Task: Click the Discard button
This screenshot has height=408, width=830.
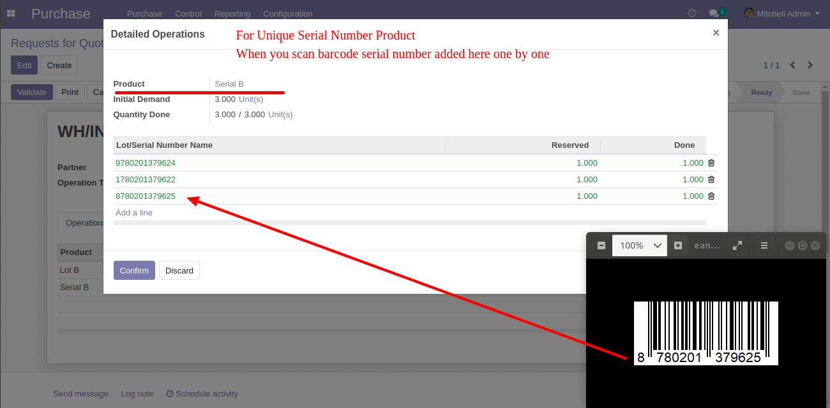Action: click(x=179, y=270)
